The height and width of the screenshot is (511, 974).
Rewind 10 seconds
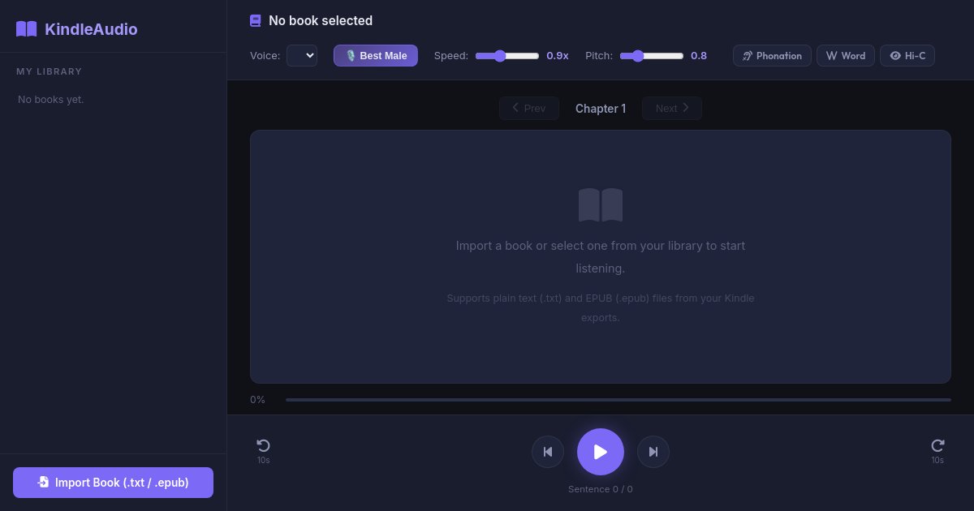(263, 451)
